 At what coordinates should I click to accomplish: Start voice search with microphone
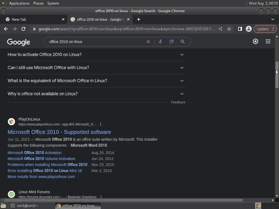click(x=160, y=42)
